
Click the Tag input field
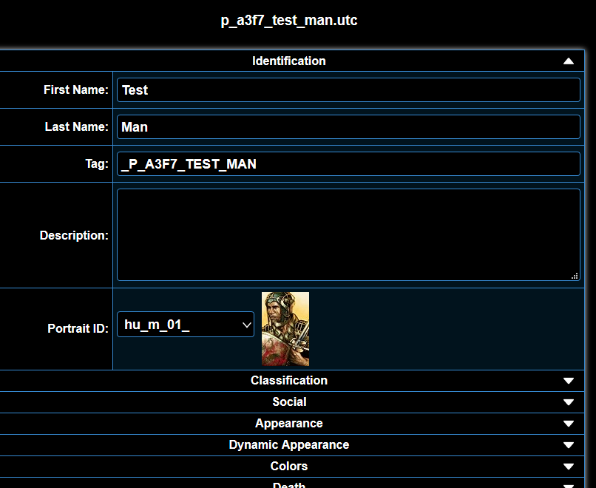[x=348, y=164]
